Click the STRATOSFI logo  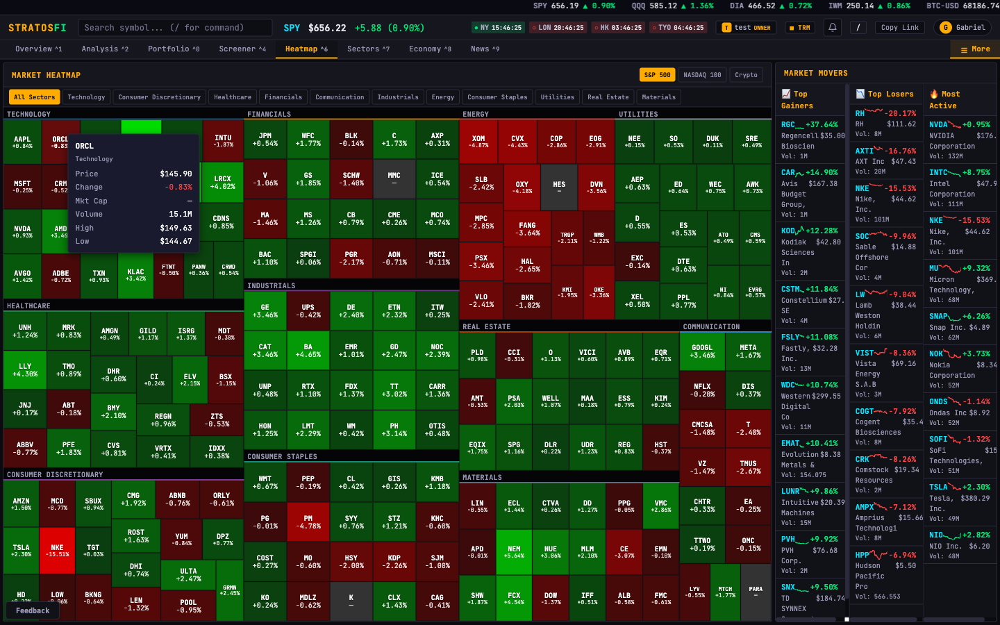coord(37,28)
